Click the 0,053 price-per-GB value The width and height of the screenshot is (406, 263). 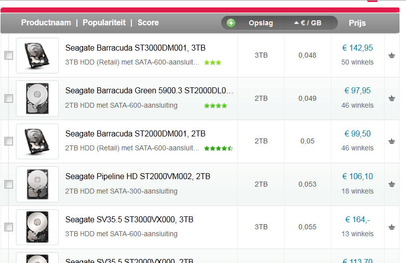[307, 184]
